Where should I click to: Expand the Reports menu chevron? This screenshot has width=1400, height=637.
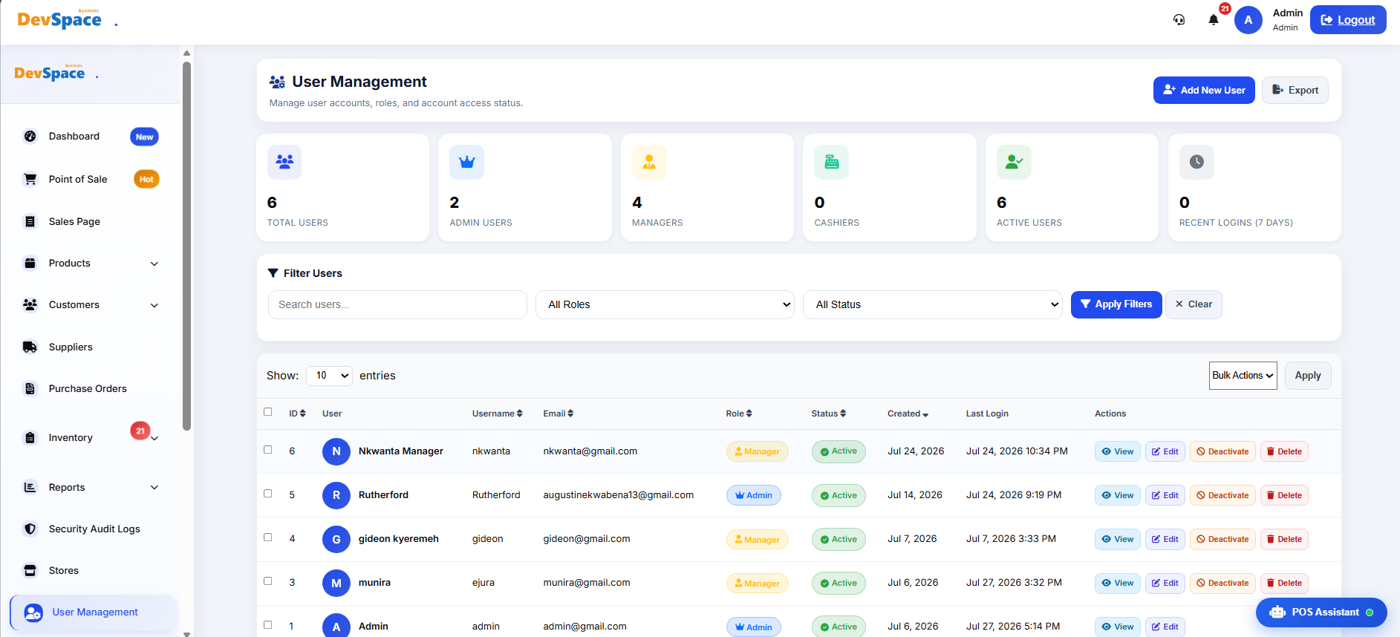click(154, 488)
